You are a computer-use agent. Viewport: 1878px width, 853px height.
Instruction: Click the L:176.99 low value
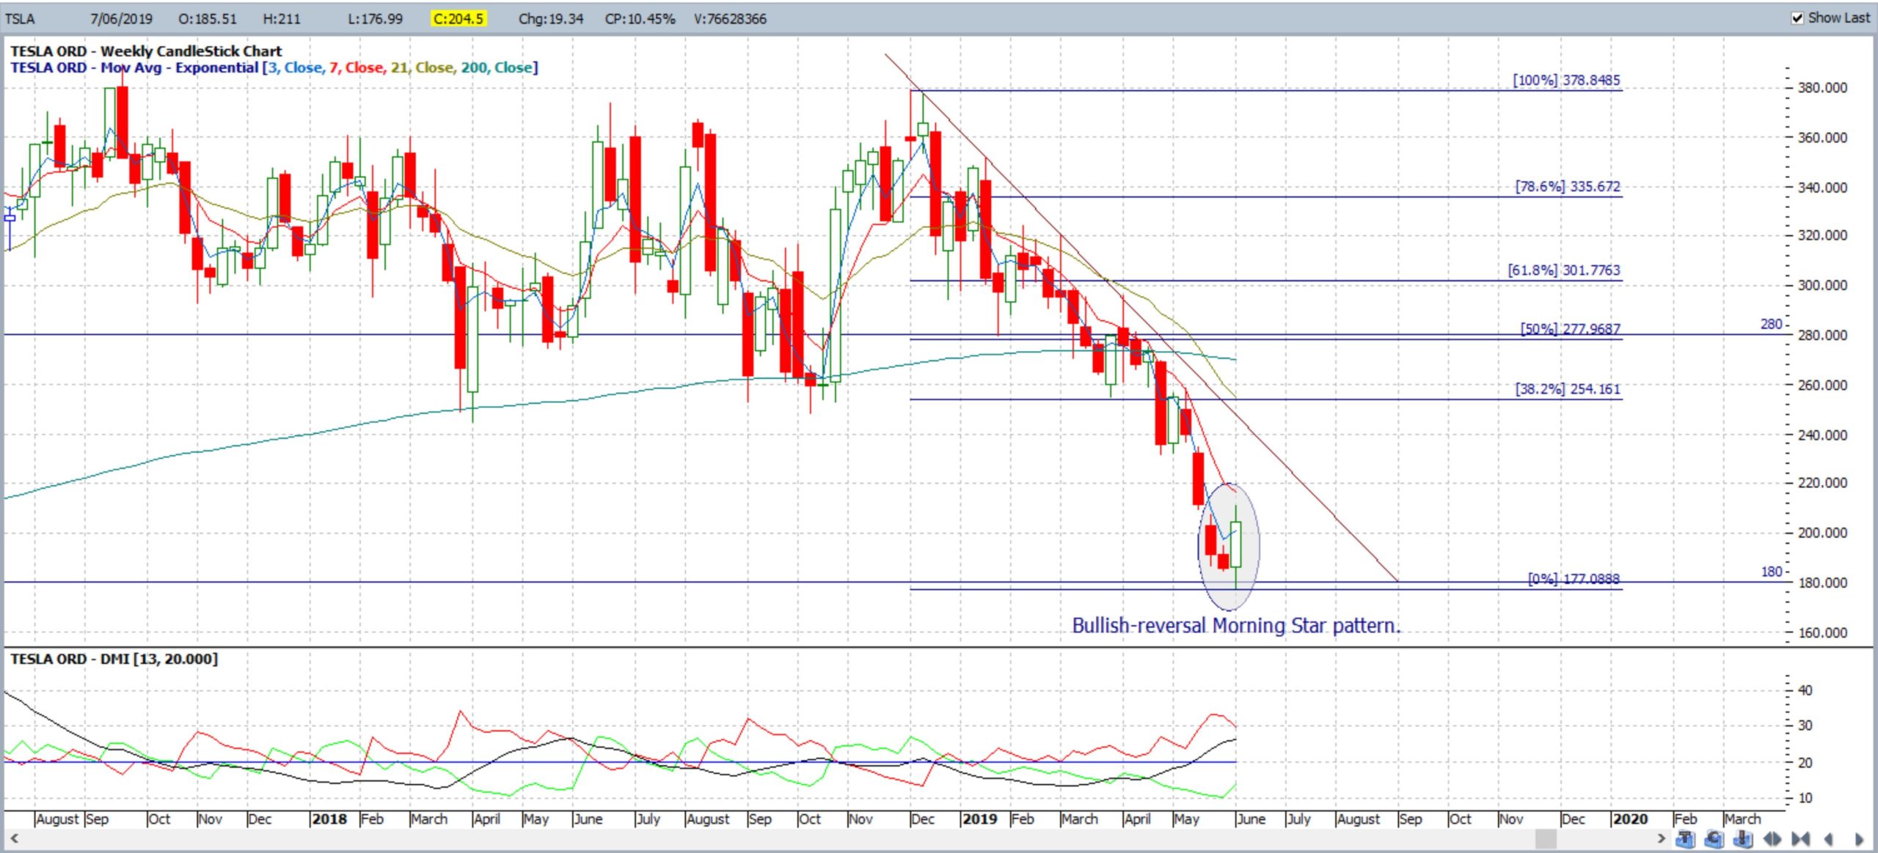pos(375,19)
